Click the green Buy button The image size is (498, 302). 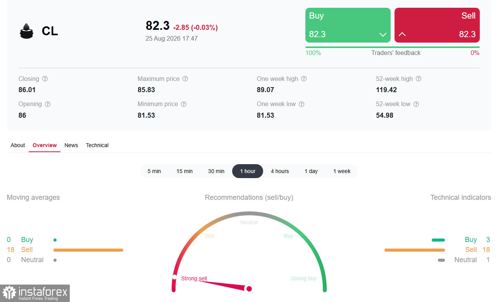[348, 25]
